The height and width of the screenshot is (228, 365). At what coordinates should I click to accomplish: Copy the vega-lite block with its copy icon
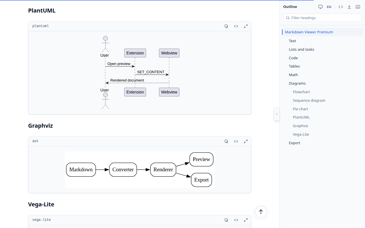[x=226, y=220]
